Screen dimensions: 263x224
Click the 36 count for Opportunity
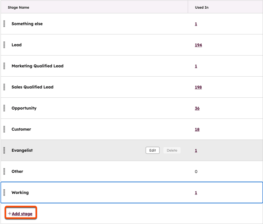[197, 108]
